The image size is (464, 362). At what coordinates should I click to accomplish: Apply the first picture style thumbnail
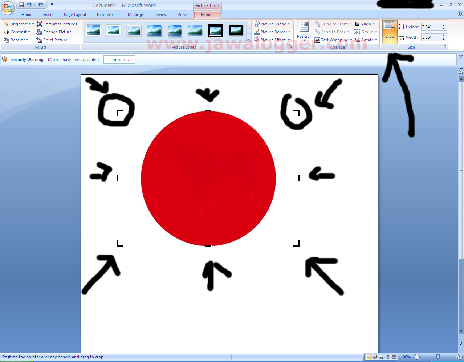93,30
